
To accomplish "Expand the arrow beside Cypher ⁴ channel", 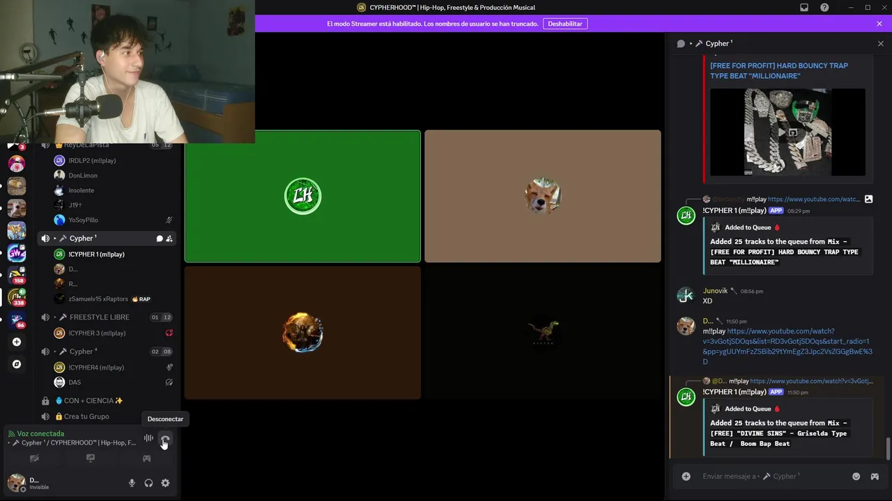I will click(x=55, y=351).
